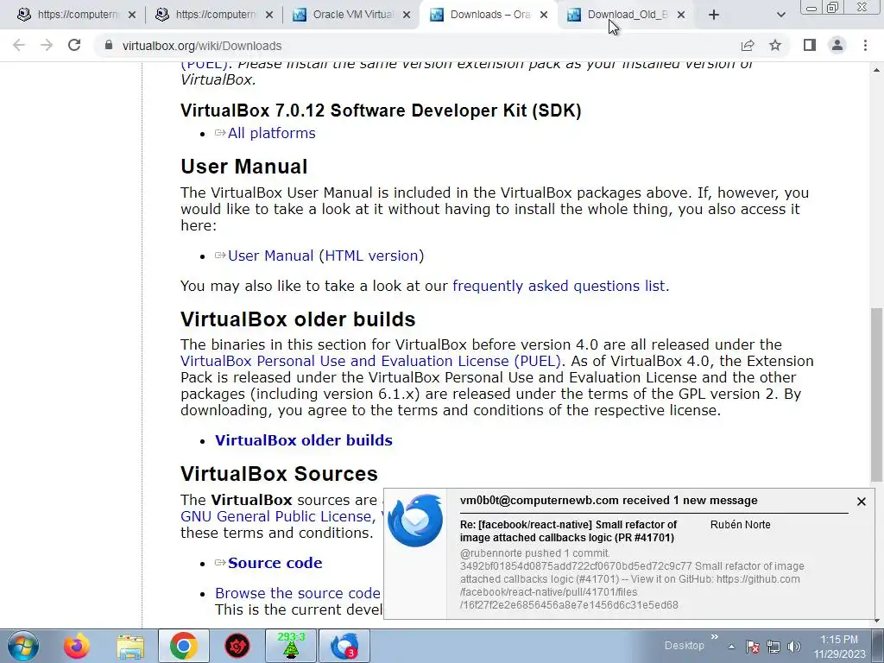884x663 pixels.
Task: Show hidden system tray icons
Action: 731,647
